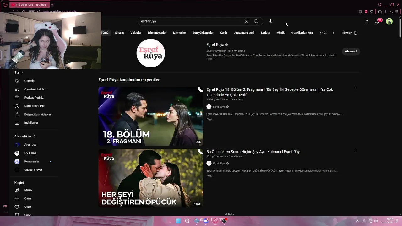The image size is (402, 226).
Task: Open OBS Studio from the taskbar
Action: click(224, 221)
